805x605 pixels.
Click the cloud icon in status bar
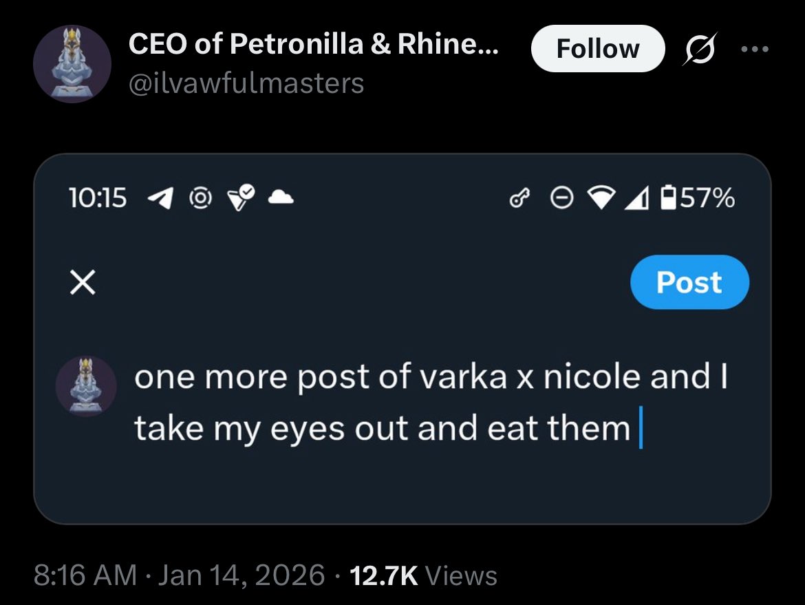coord(281,199)
